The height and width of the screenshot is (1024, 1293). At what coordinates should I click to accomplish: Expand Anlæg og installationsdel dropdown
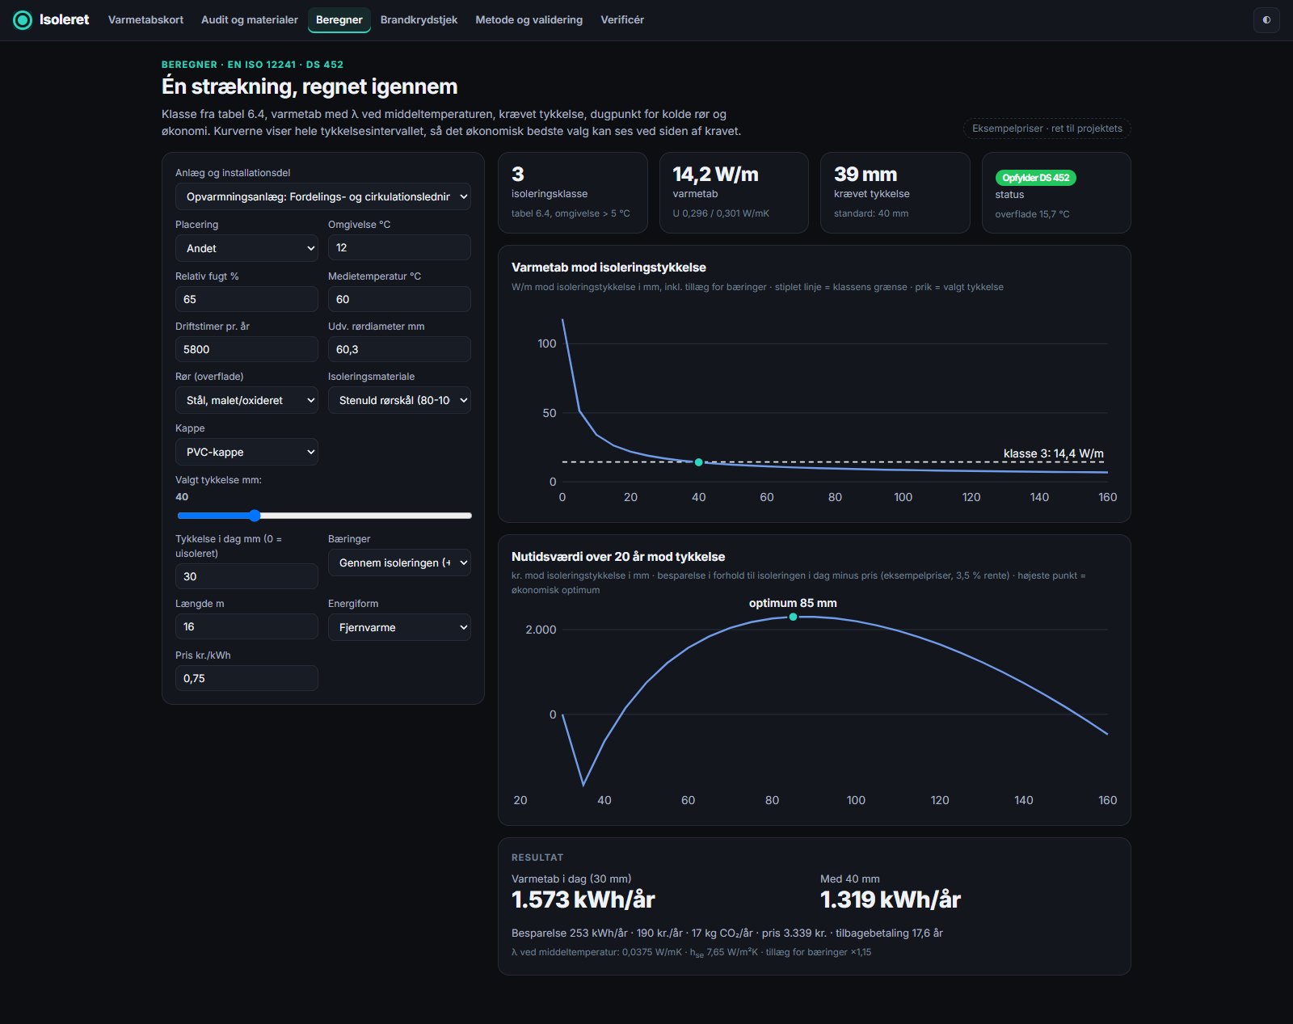323,196
